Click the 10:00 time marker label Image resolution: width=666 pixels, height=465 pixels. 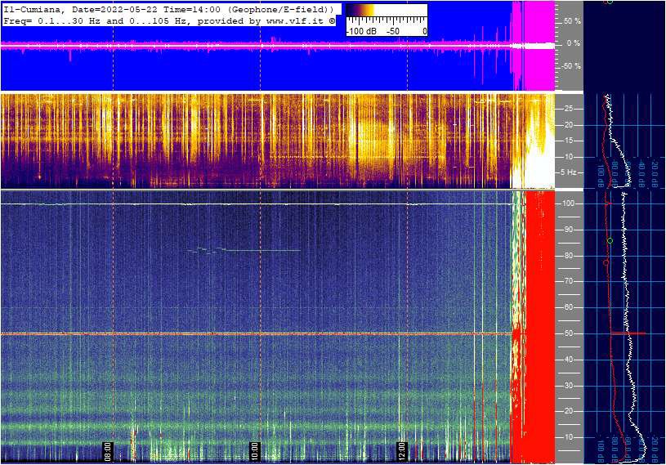point(253,449)
